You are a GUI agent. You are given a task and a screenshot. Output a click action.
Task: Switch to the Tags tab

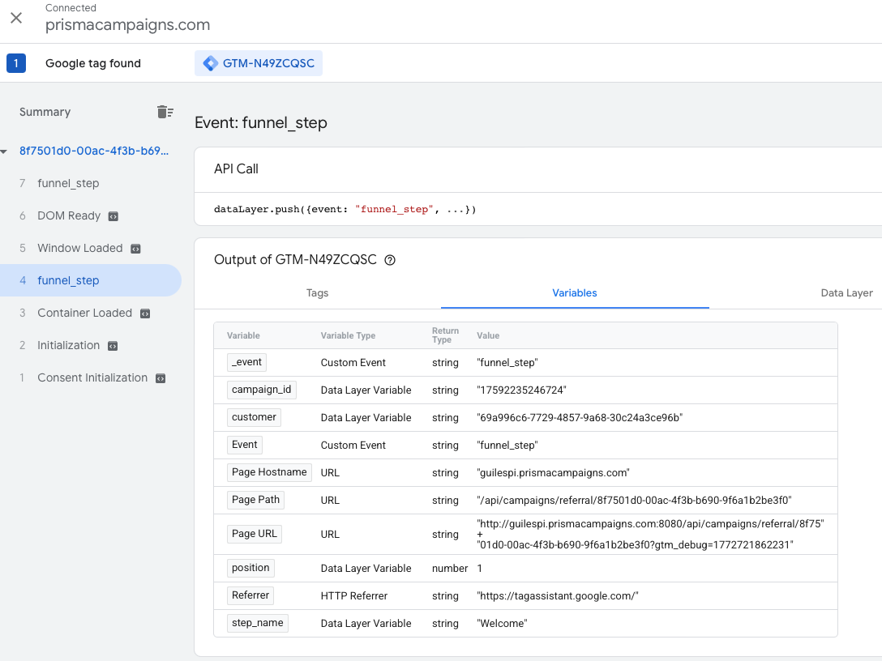(317, 293)
